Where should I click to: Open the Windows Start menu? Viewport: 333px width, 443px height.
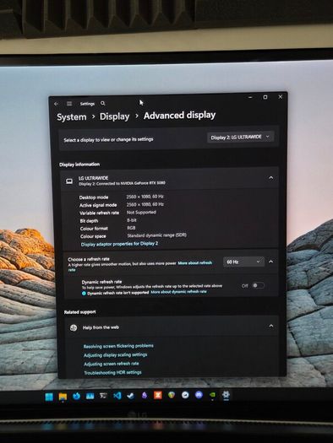pyautogui.click(x=49, y=397)
